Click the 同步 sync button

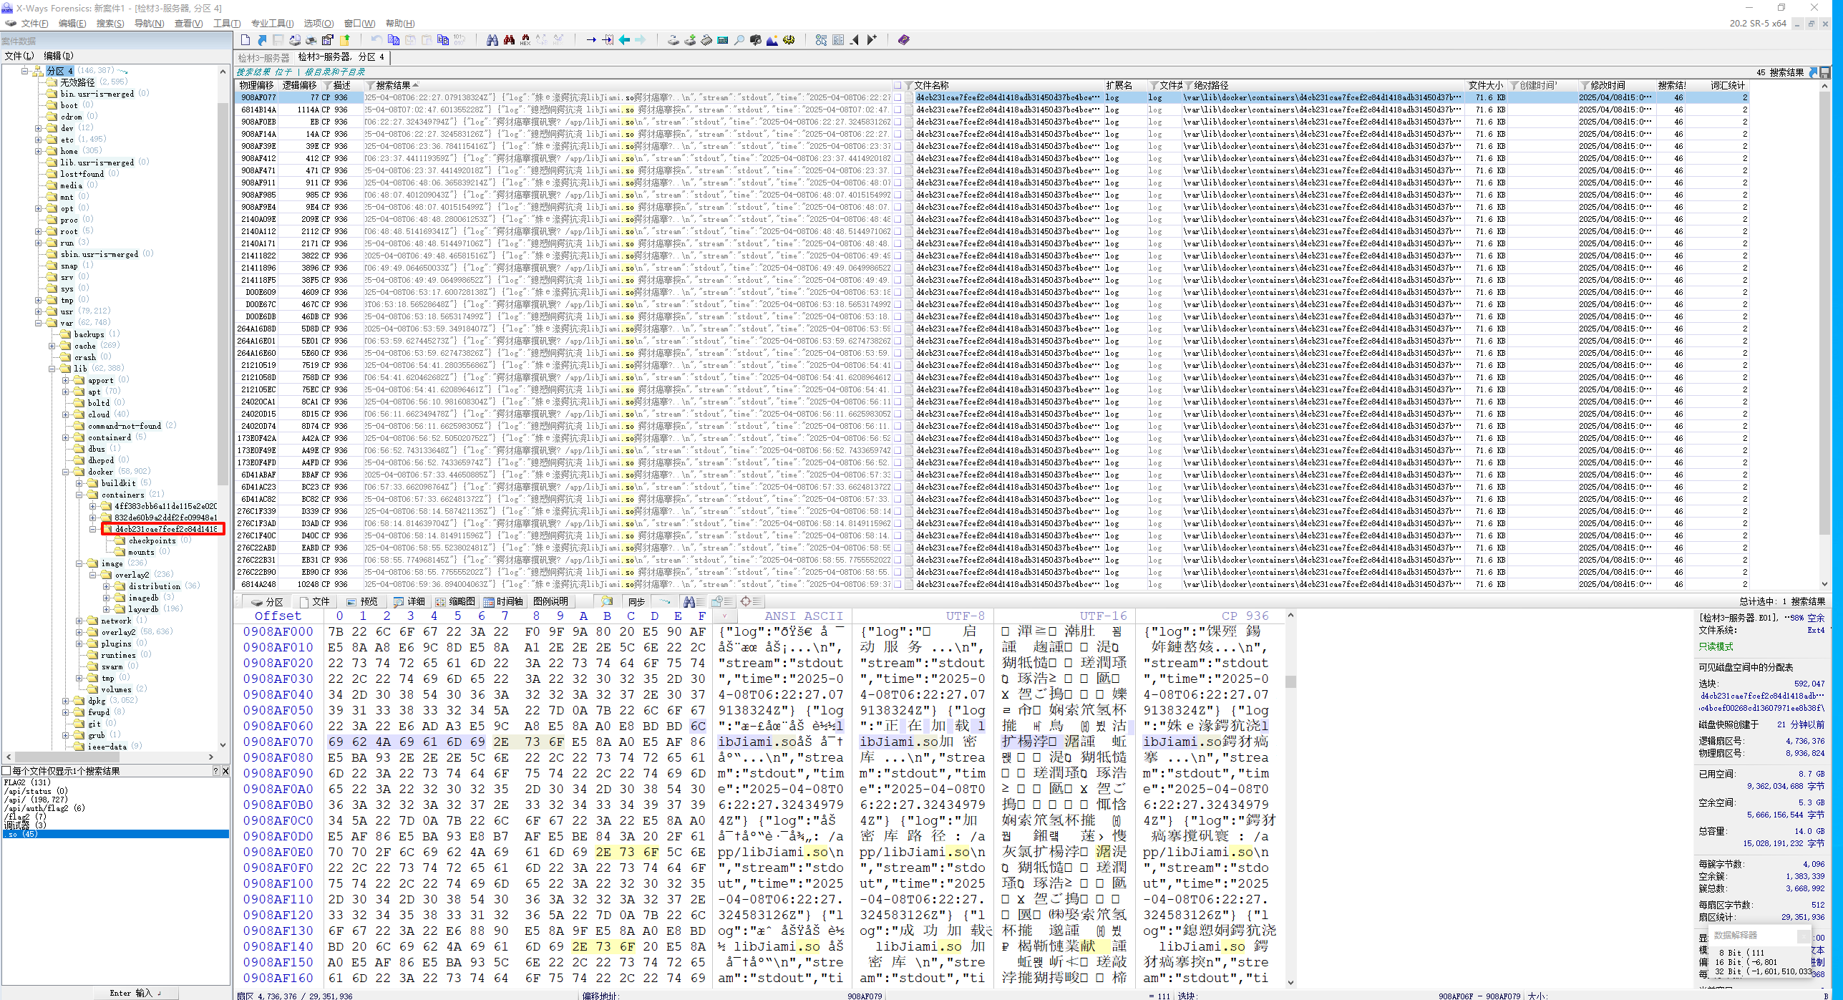(636, 601)
